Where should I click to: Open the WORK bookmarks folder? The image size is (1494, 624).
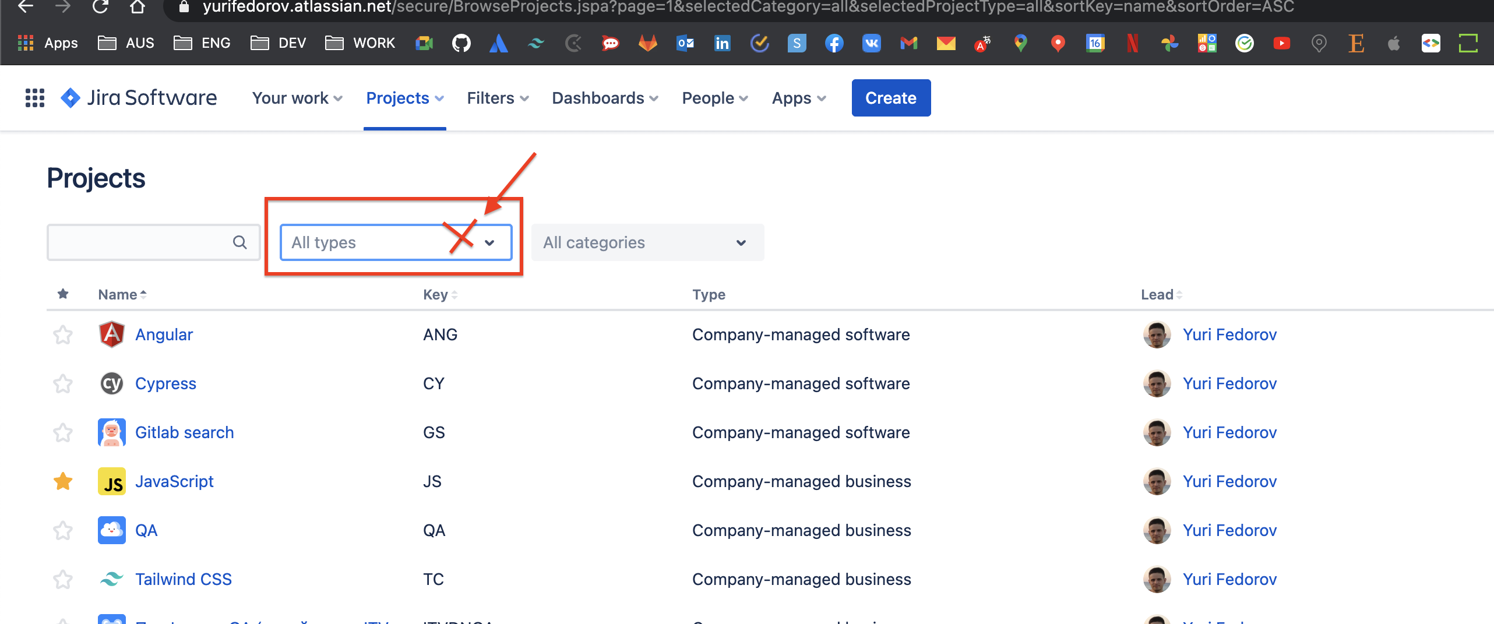click(x=360, y=43)
